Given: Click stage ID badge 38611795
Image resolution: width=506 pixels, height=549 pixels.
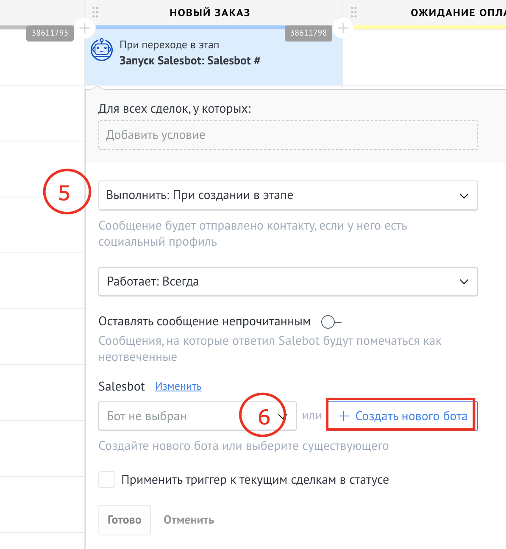Looking at the screenshot, I should 50,33.
